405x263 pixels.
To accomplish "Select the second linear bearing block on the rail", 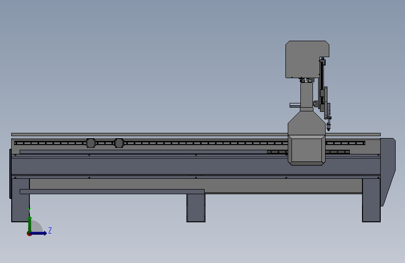I will [119, 143].
